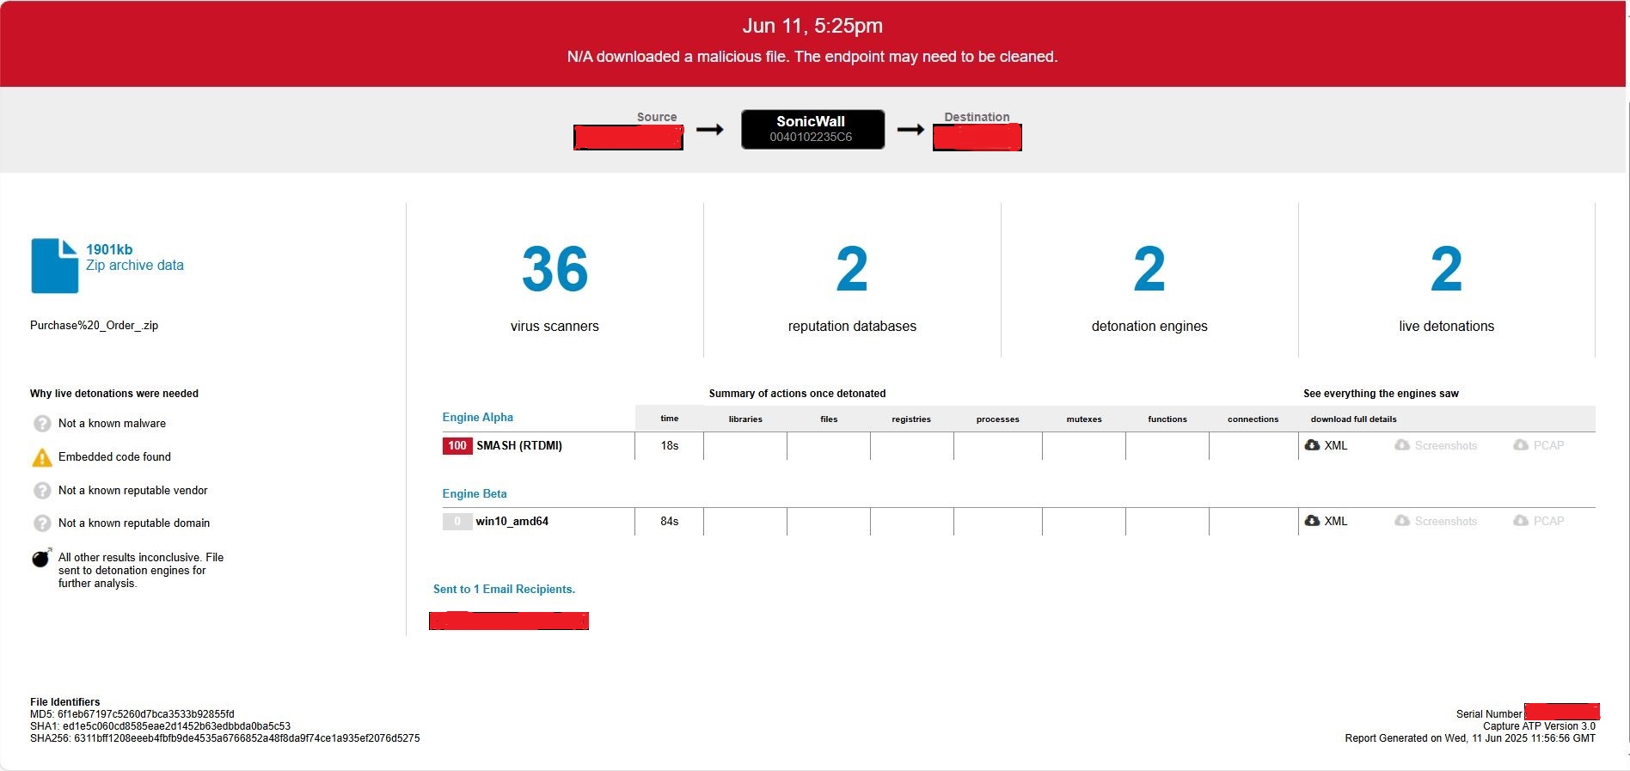Click the connections column header
Screen dimensions: 1630x771
point(1253,419)
